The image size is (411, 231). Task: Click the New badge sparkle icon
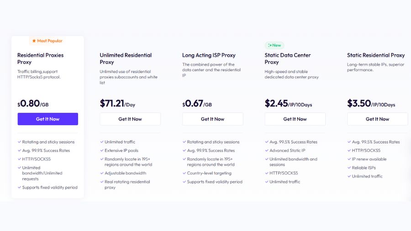pyautogui.click(x=270, y=46)
